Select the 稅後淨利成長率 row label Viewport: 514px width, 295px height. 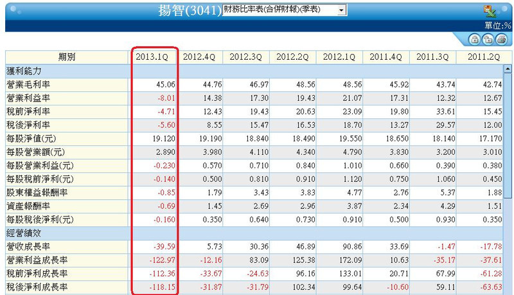(x=37, y=287)
